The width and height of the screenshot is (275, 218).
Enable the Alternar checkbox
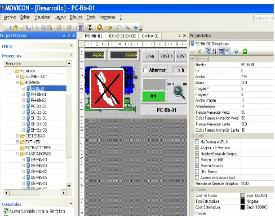point(145,70)
